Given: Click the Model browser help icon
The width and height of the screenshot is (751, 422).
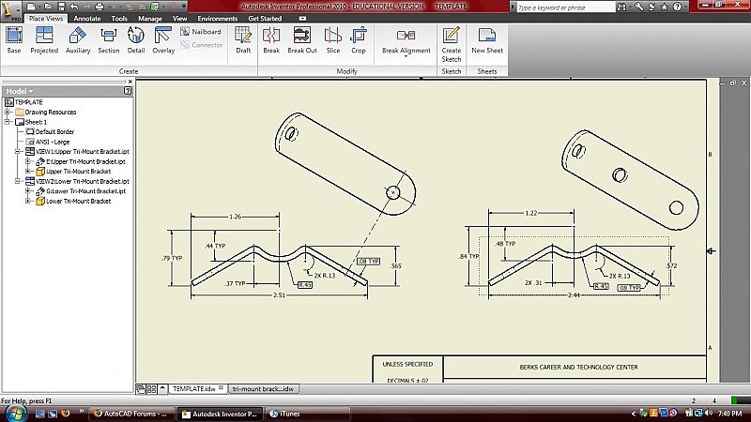Looking at the screenshot, I should pyautogui.click(x=128, y=90).
